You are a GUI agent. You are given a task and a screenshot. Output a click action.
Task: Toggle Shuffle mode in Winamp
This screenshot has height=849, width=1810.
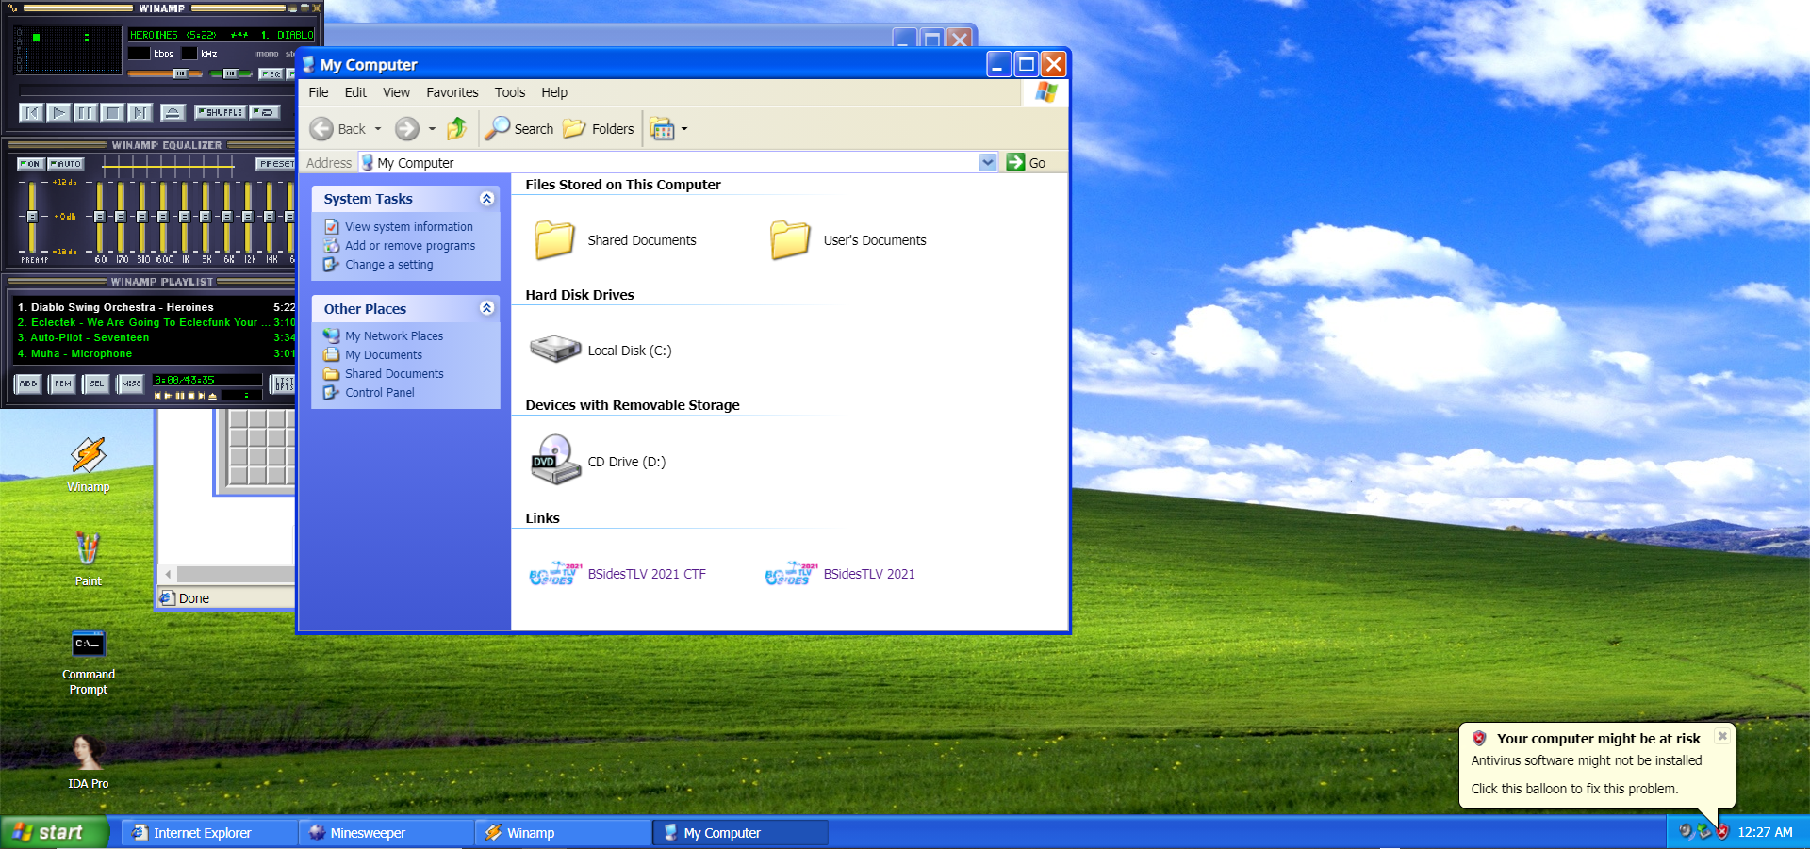221,112
